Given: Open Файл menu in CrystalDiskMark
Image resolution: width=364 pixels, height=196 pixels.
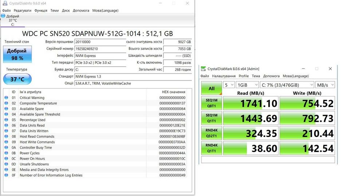Looking at the screenshot, I should point(205,76).
